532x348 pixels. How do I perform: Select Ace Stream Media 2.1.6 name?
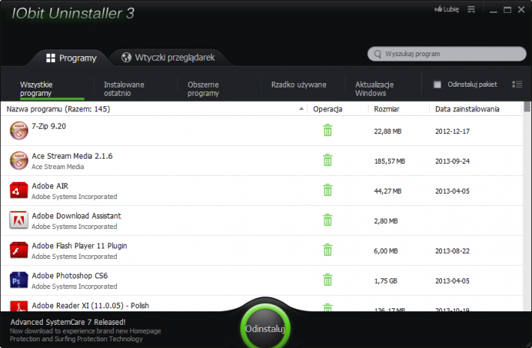[x=72, y=156]
